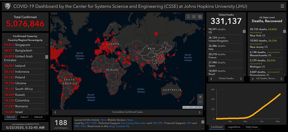The height and width of the screenshot is (132, 288).
Task: Open the blog link
Action: coord(112,126)
